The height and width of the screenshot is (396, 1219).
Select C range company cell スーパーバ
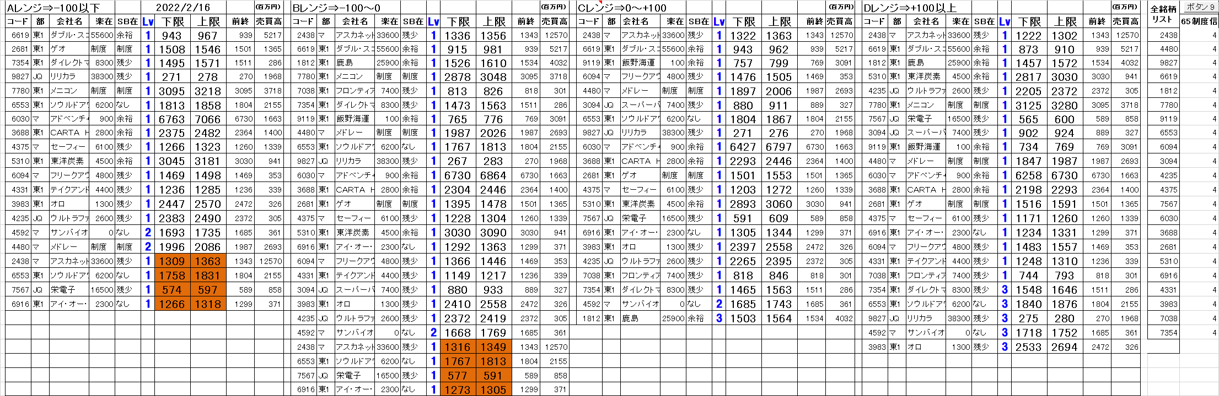point(640,105)
